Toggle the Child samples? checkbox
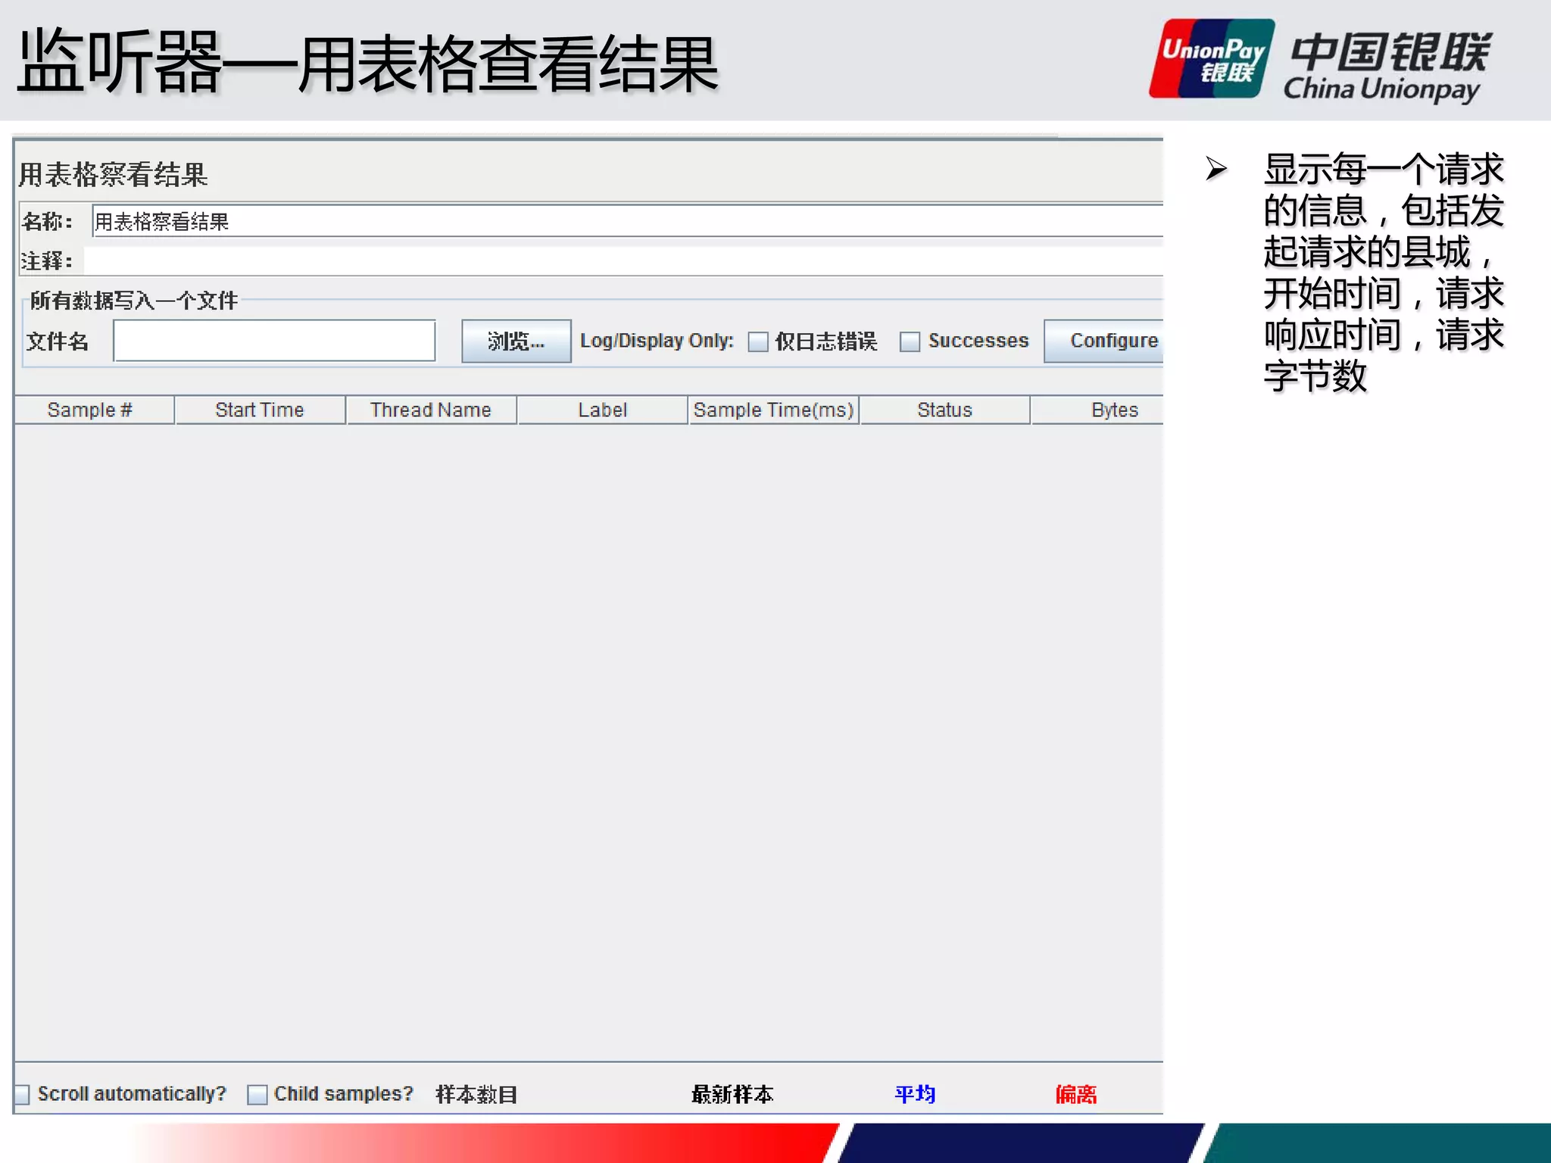The width and height of the screenshot is (1551, 1163). click(x=257, y=1094)
